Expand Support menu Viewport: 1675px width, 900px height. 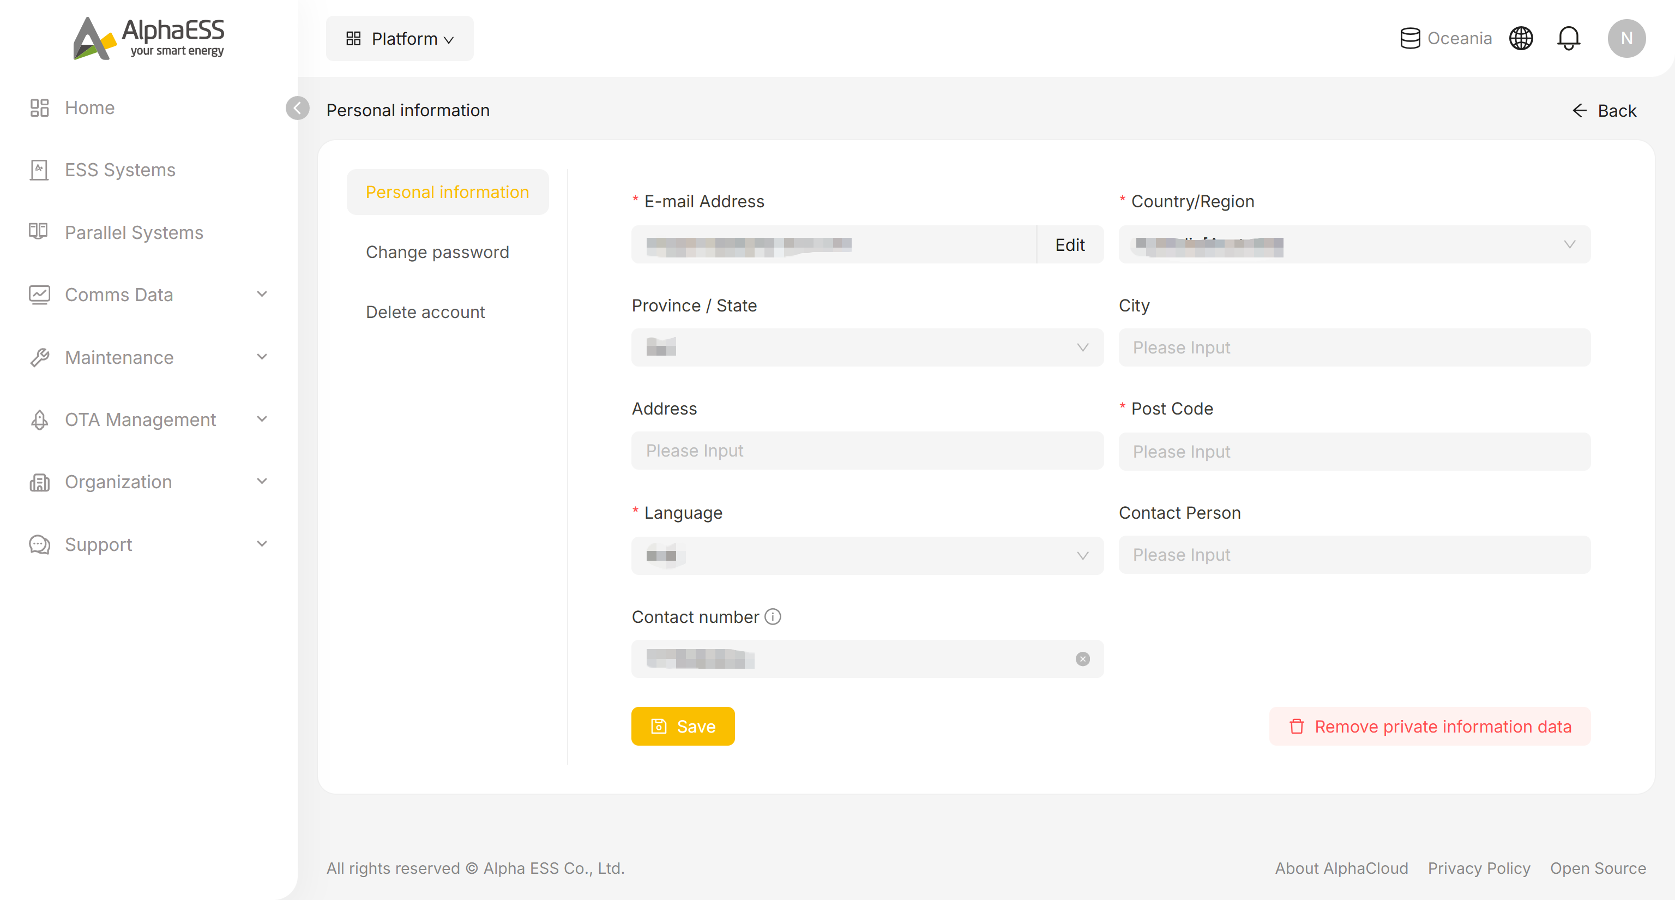[x=148, y=544]
